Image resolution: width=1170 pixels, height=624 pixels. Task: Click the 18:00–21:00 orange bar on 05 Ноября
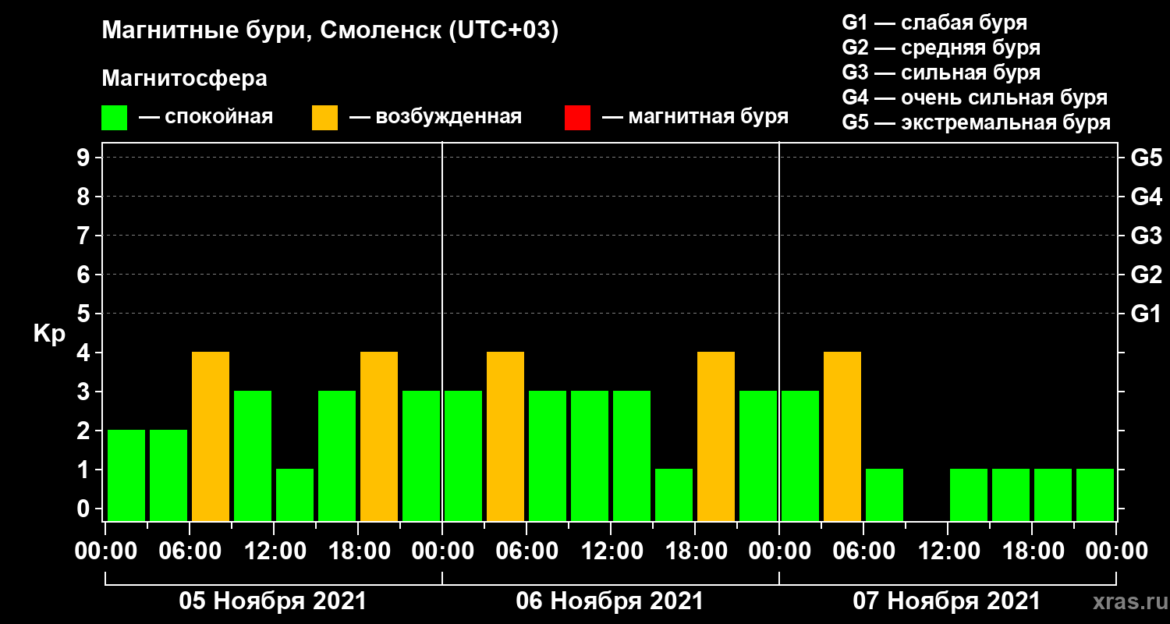click(379, 436)
